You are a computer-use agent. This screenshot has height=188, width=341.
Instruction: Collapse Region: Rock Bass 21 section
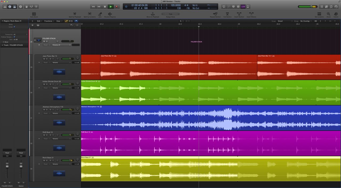click(2, 21)
